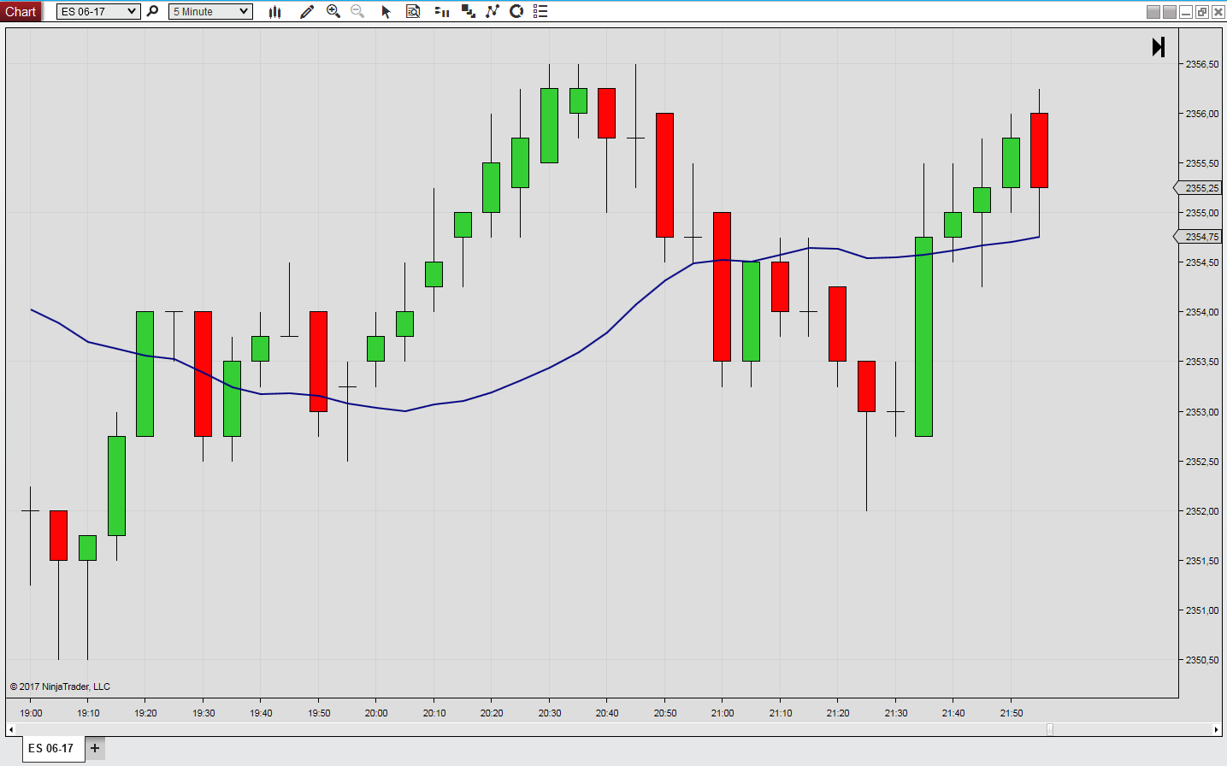Open the properties list icon

540,11
